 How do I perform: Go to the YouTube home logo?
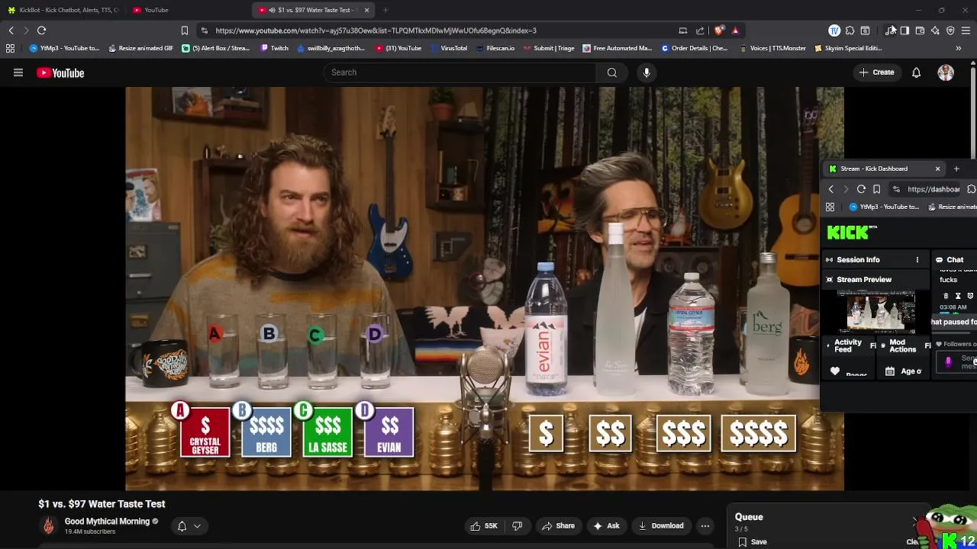point(60,72)
